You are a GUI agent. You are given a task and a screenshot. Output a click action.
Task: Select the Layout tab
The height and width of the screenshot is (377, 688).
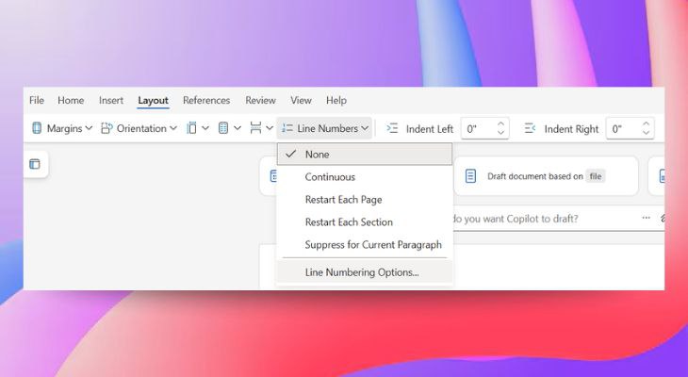[x=153, y=101]
